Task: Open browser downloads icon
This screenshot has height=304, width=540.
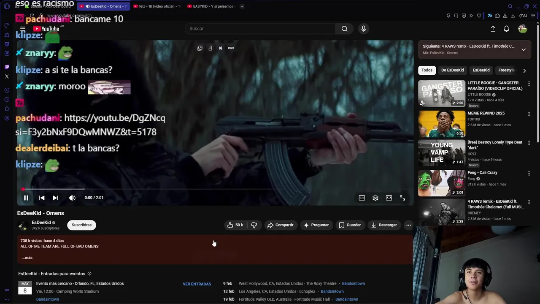Action: click(513, 16)
